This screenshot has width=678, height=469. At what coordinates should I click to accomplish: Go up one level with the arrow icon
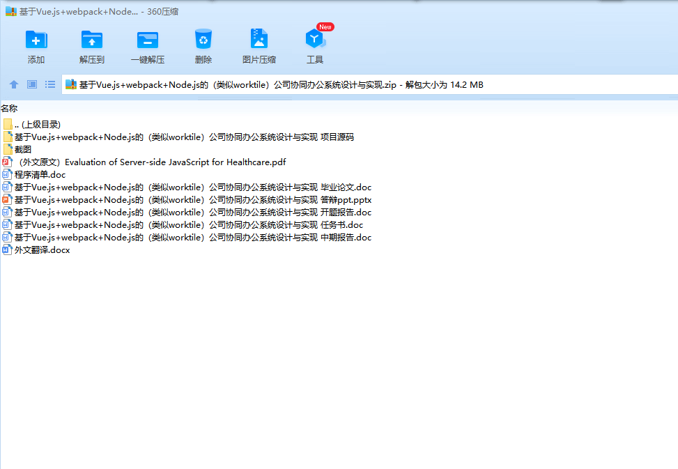tap(14, 84)
